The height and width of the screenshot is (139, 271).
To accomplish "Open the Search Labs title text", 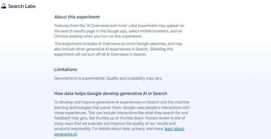I will coord(22,6).
